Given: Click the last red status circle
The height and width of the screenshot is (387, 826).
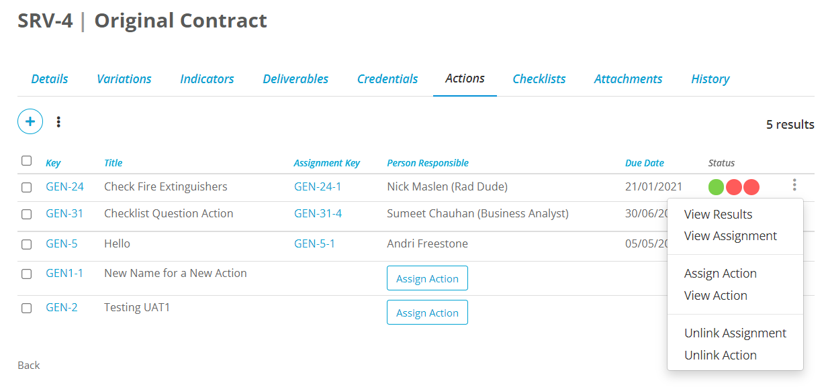Looking at the screenshot, I should pyautogui.click(x=751, y=187).
